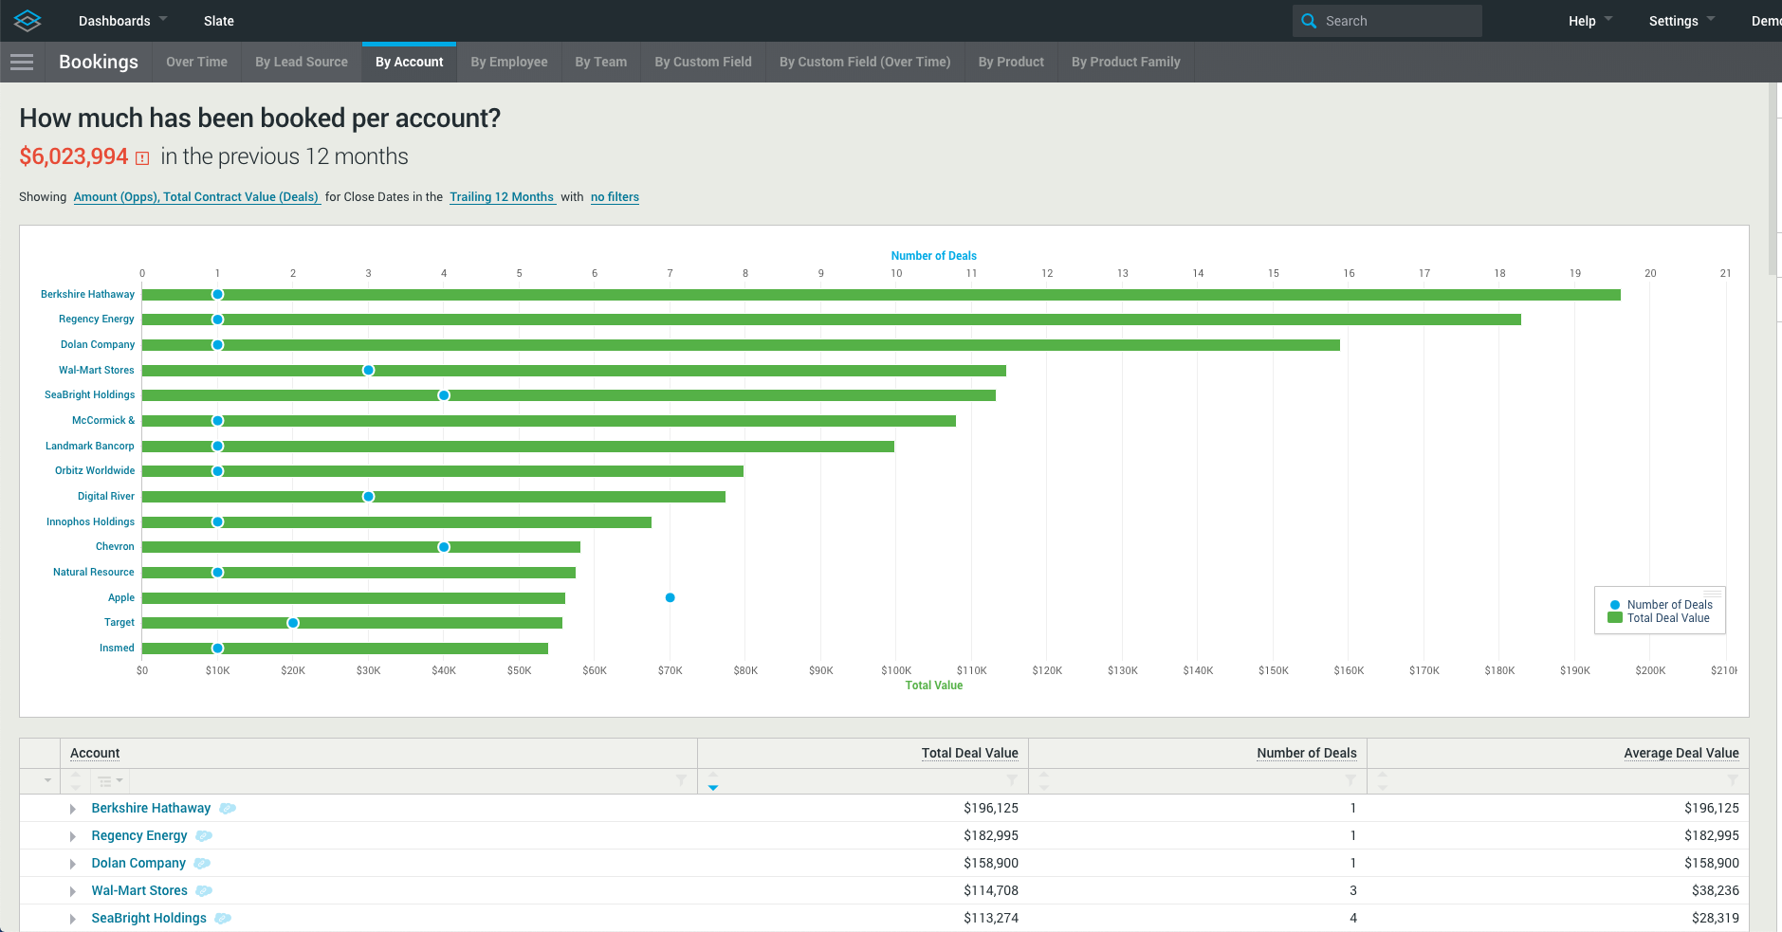
Task: Sort by Total Deal Value arrows
Action: click(713, 781)
